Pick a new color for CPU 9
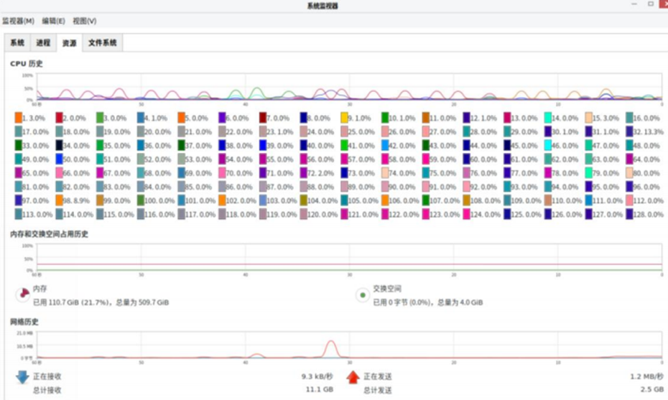This screenshot has height=400, width=668. click(x=344, y=118)
